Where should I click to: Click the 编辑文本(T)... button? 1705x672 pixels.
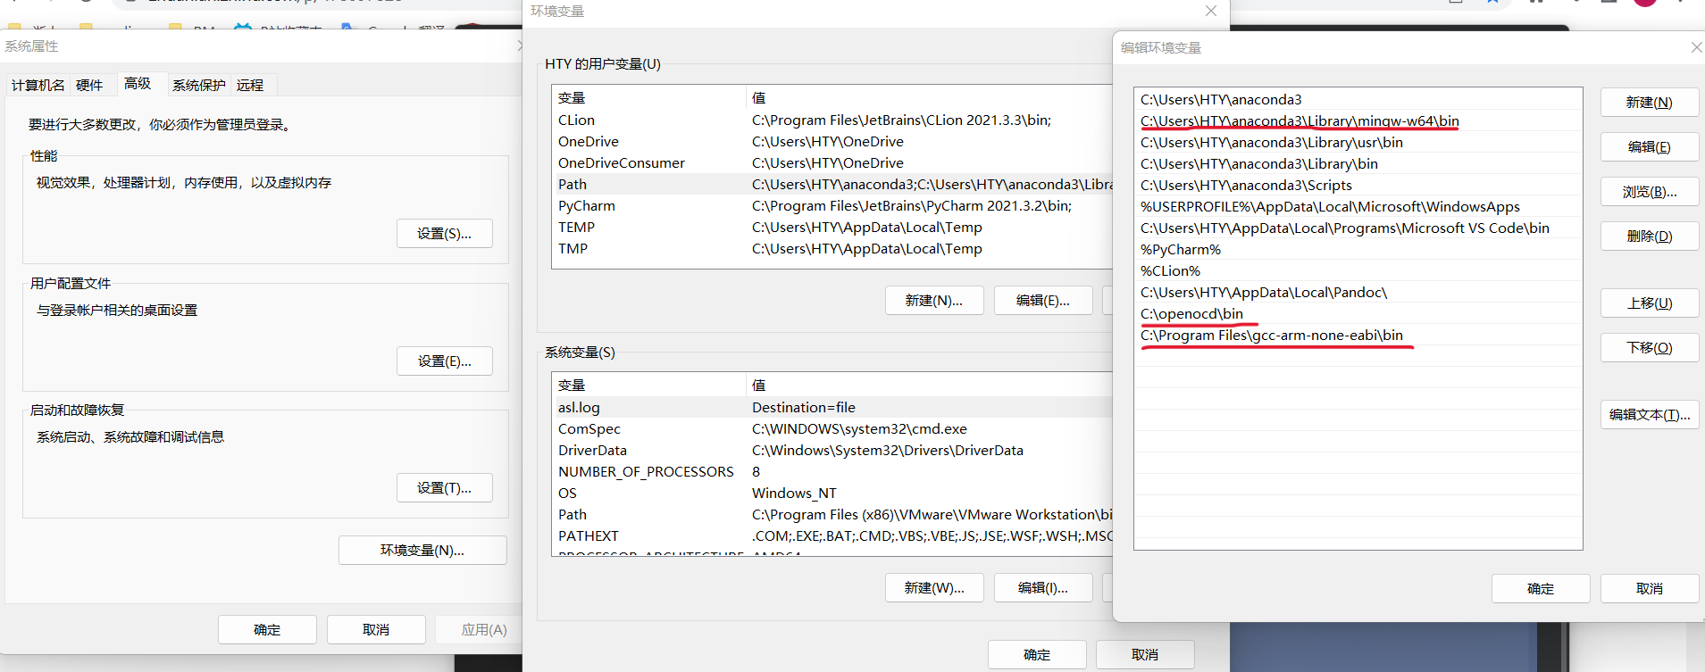[1649, 415]
